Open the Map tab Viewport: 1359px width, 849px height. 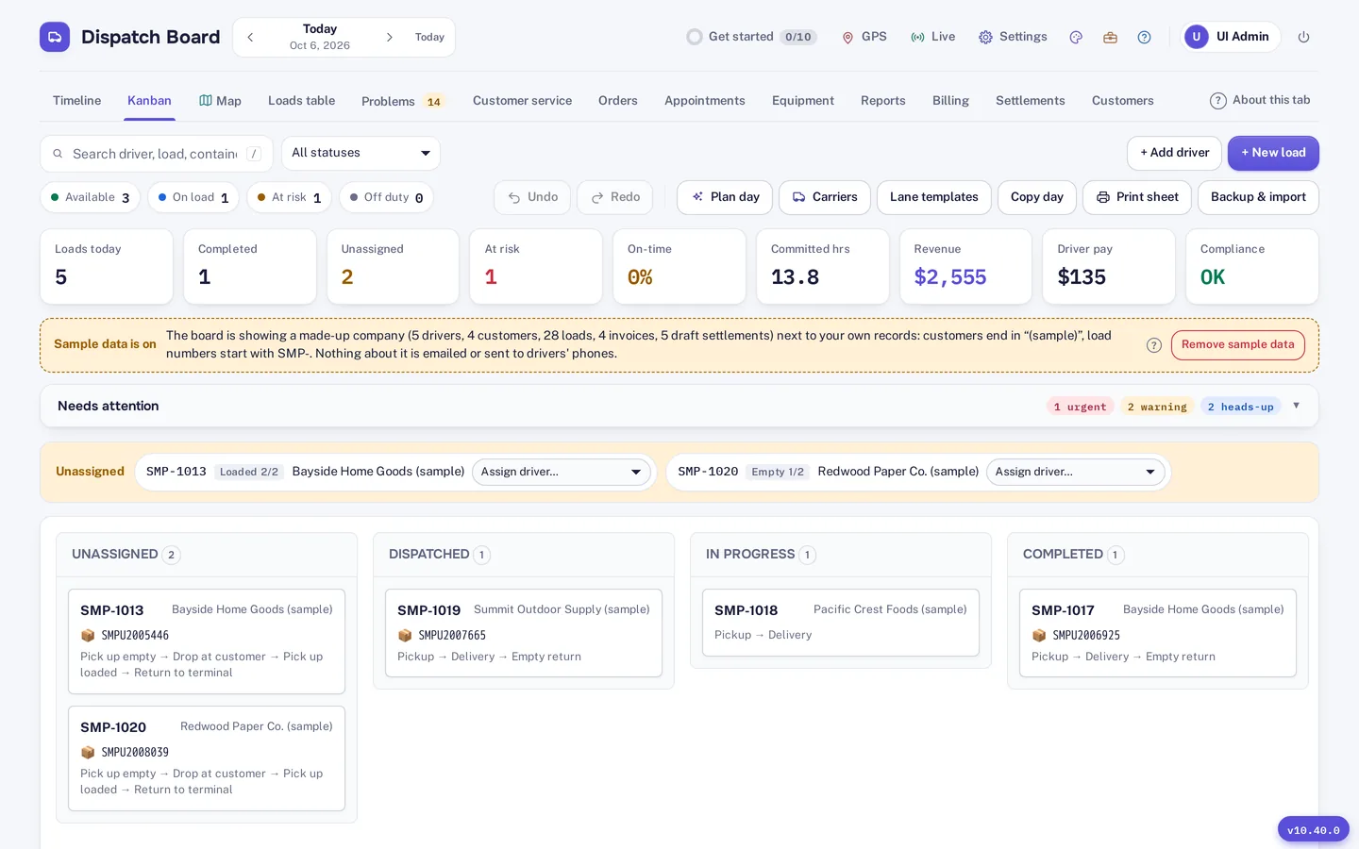point(220,101)
